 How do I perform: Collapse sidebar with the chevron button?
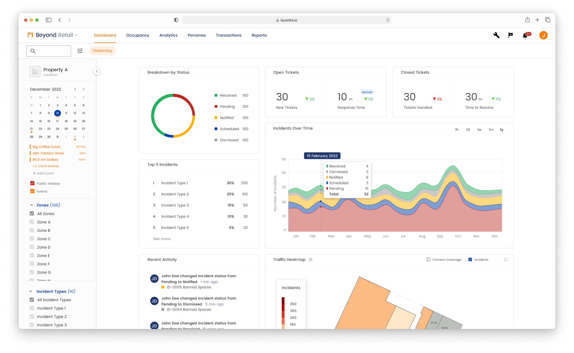pos(97,71)
